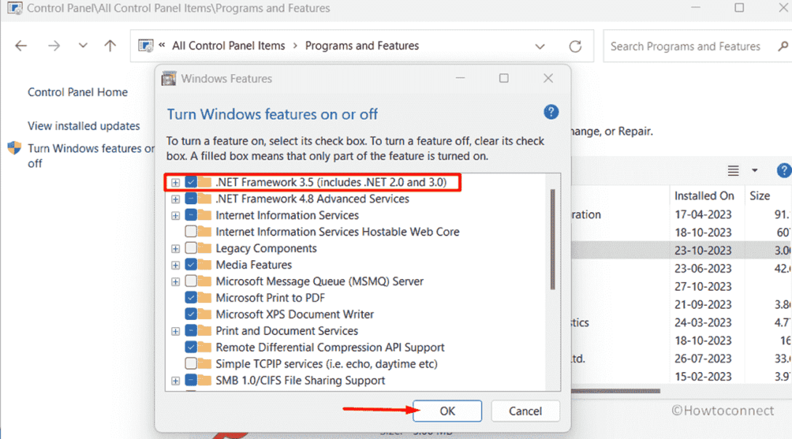Viewport: 792px width, 439px height.
Task: Click the Control Panel window title icon
Action: (x=15, y=8)
